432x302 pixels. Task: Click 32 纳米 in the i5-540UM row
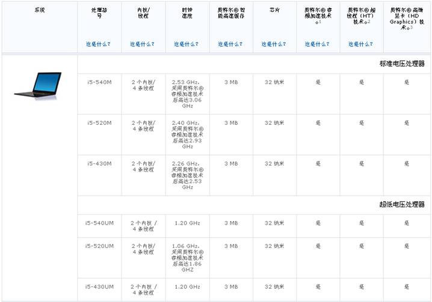(274, 223)
